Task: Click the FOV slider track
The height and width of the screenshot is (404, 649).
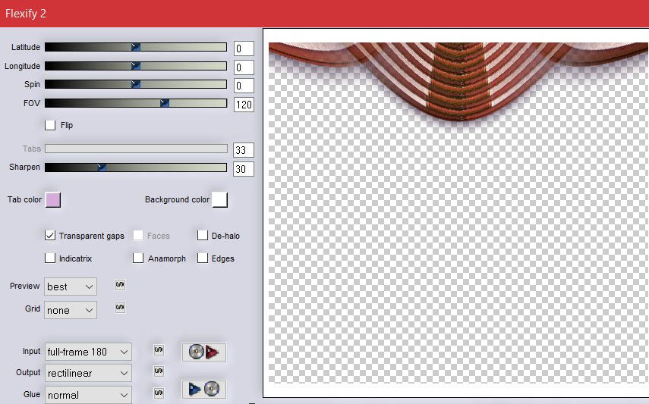Action: coord(136,103)
